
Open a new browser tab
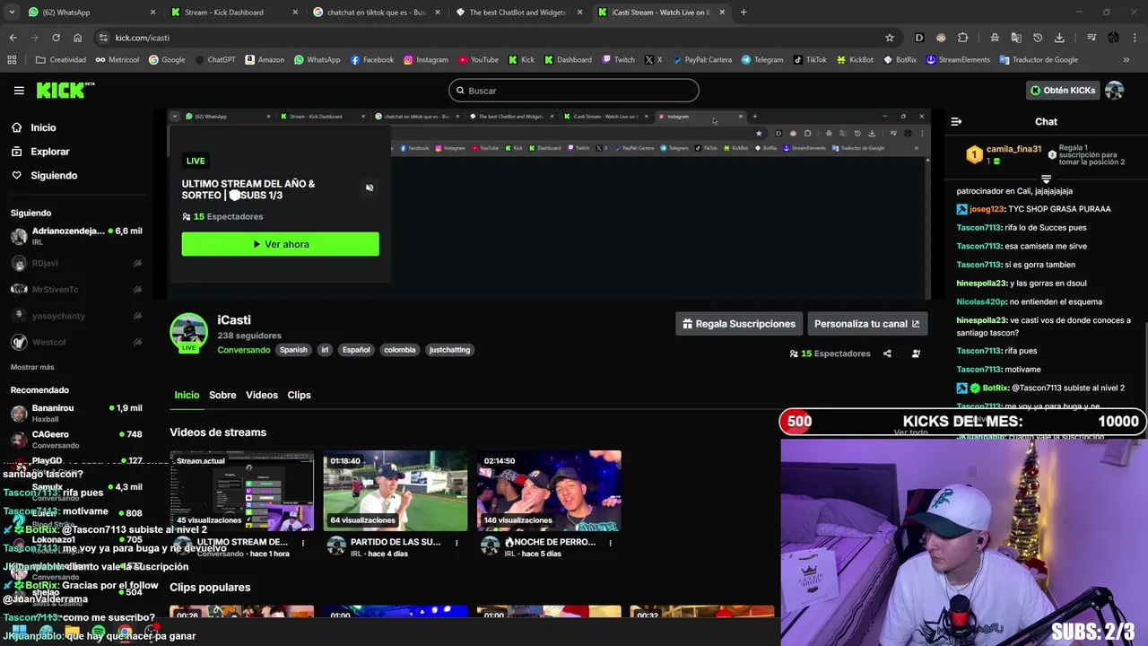coord(744,13)
